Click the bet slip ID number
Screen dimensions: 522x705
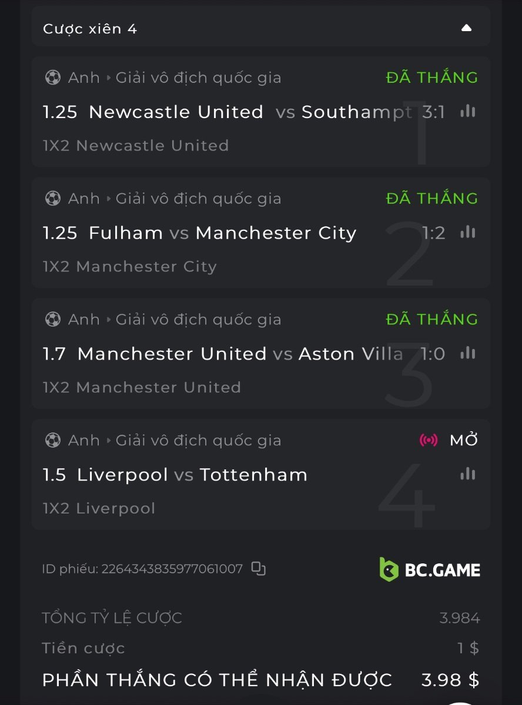pos(172,569)
